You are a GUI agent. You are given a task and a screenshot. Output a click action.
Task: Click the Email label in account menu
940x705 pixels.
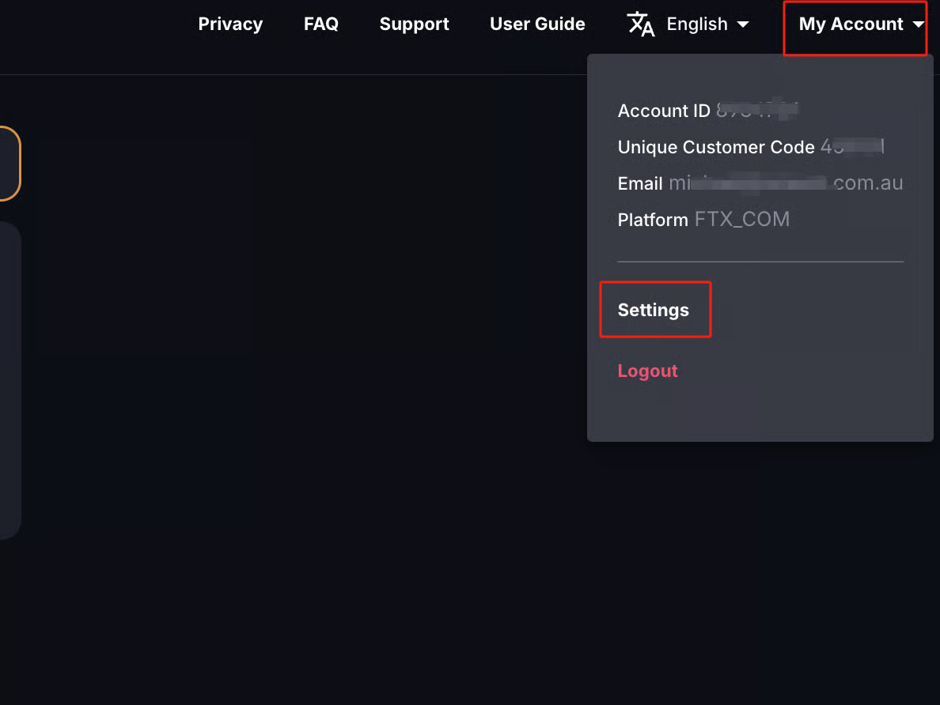coord(640,183)
